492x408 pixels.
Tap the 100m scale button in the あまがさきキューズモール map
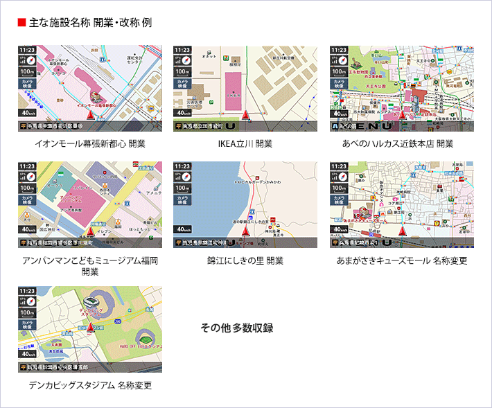pos(339,188)
